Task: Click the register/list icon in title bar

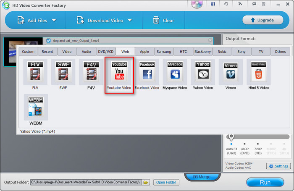Action: point(263,4)
